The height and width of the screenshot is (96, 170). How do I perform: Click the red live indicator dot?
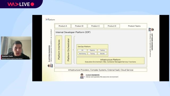[x=32, y=4]
